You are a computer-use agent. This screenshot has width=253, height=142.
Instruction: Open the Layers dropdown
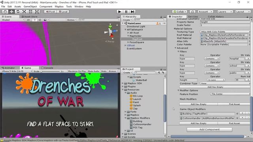(x=225, y=12)
